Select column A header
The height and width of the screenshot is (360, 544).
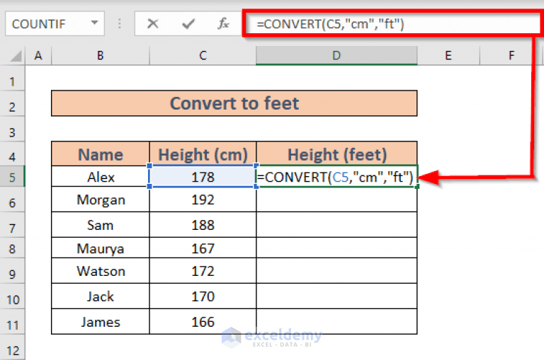pos(38,55)
